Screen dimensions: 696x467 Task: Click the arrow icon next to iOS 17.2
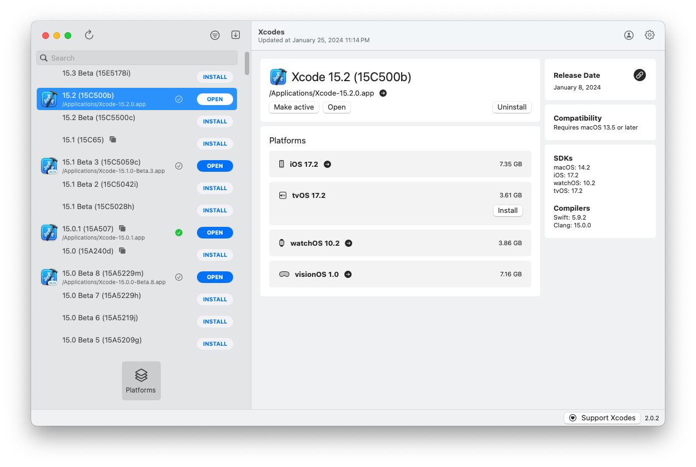pyautogui.click(x=327, y=164)
